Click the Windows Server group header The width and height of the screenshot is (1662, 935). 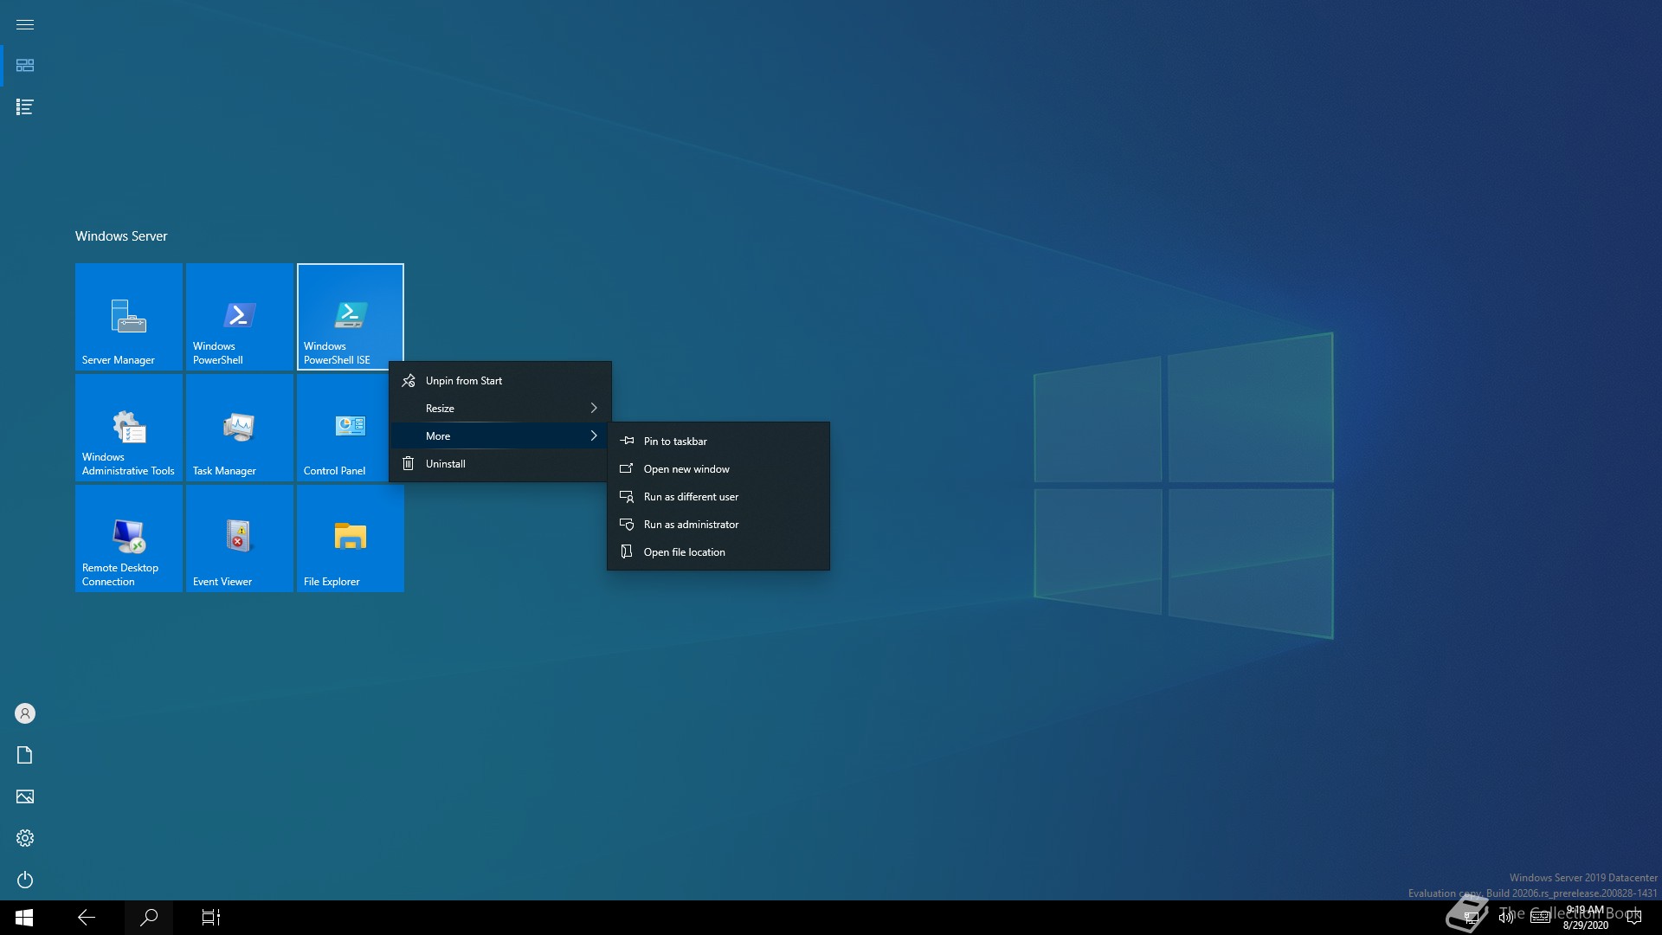(121, 236)
